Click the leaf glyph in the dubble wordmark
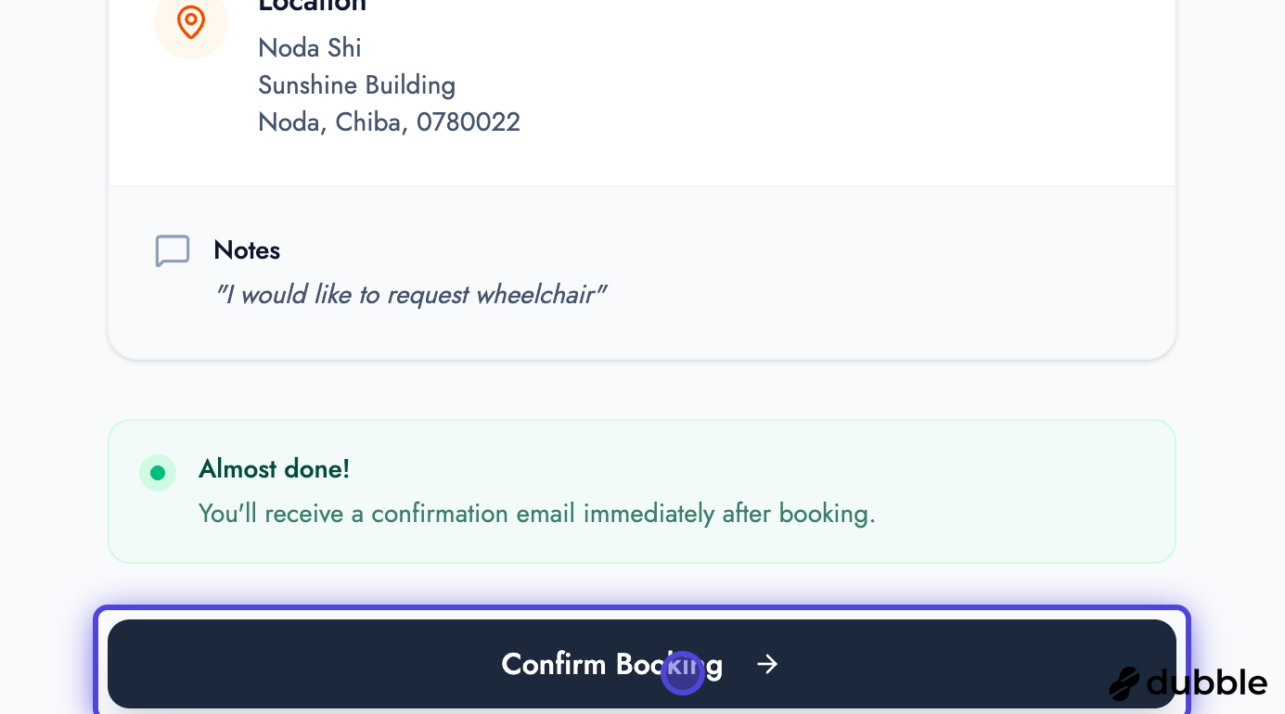The width and height of the screenshot is (1285, 714). tap(1123, 684)
